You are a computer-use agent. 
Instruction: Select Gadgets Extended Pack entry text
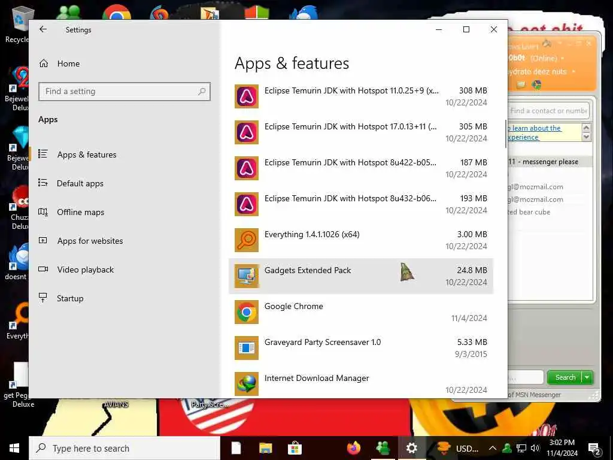308,270
